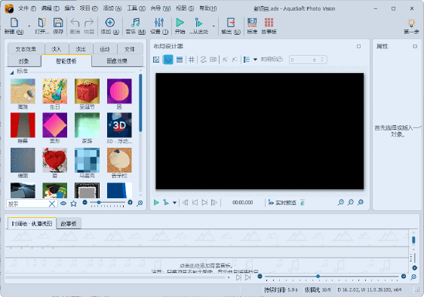Select the 生日 party hat template
This screenshot has height=297, width=424.
coord(54,91)
